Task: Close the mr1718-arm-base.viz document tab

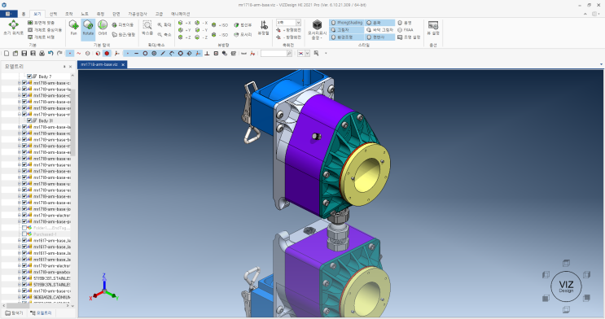Action: click(123, 64)
